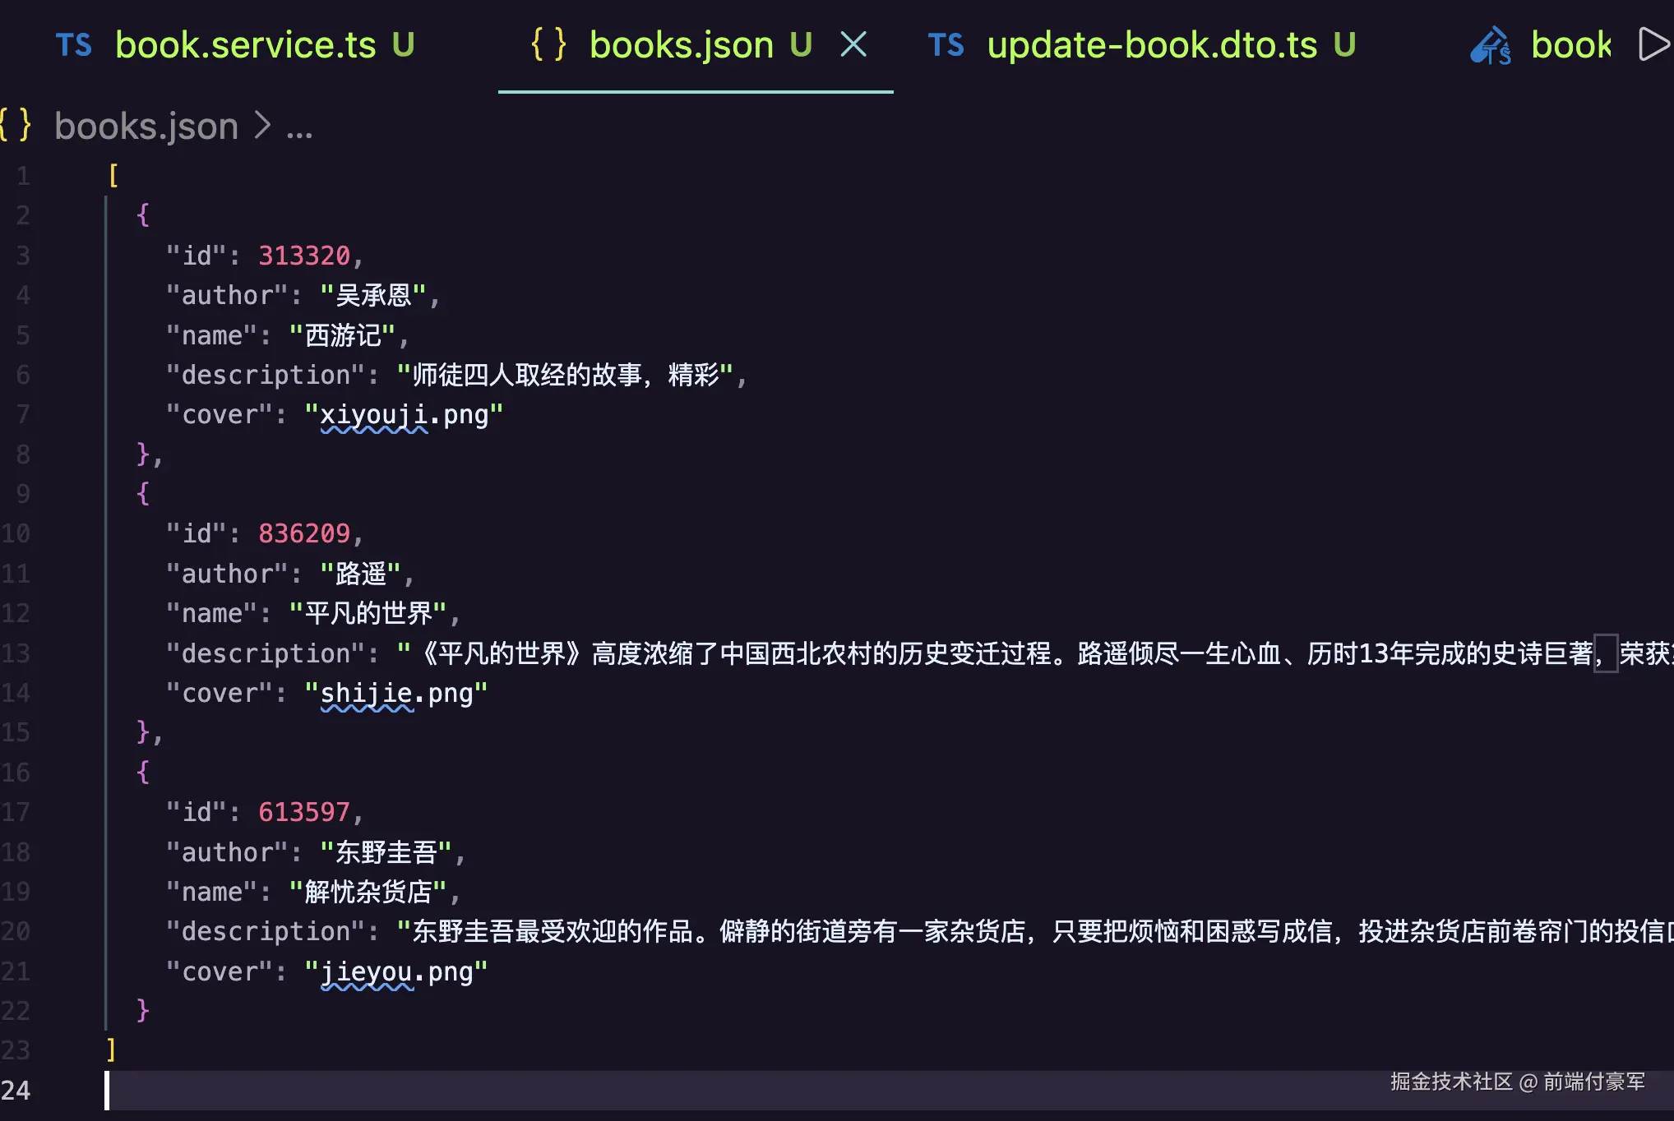Click the JSON braces icon on the books.json tab
The width and height of the screenshot is (1674, 1121).
(x=548, y=44)
